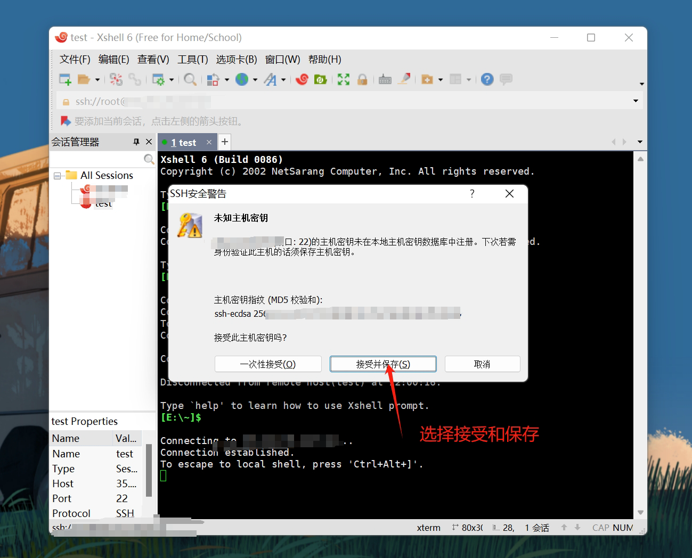Click the Session Manager search magnifier icon
692x558 pixels.
point(149,159)
